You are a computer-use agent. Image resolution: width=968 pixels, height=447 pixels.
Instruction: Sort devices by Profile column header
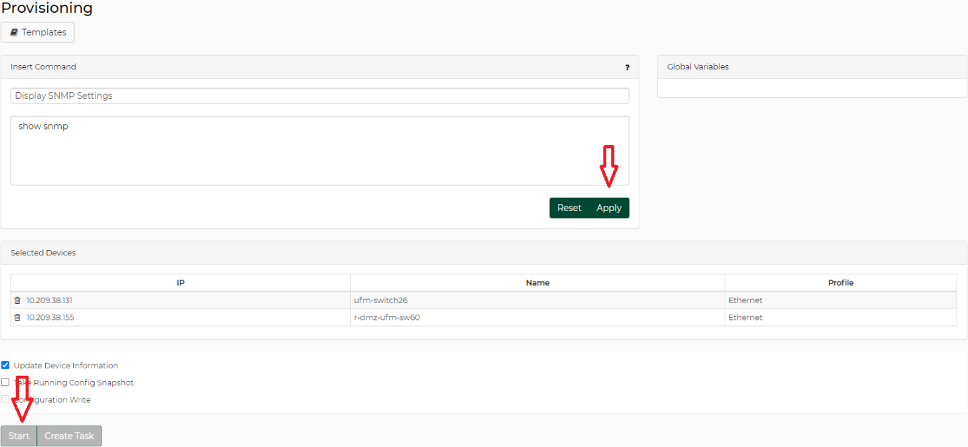click(840, 283)
